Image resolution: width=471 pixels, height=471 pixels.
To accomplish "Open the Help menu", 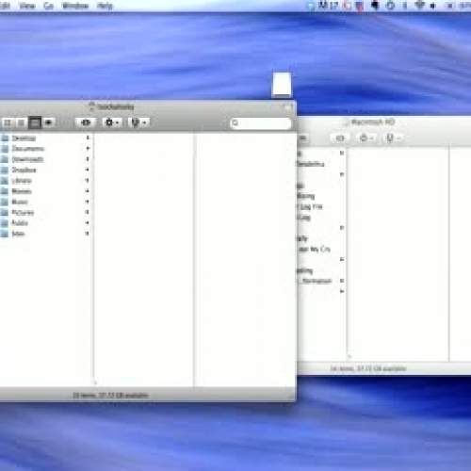I will 105,6.
